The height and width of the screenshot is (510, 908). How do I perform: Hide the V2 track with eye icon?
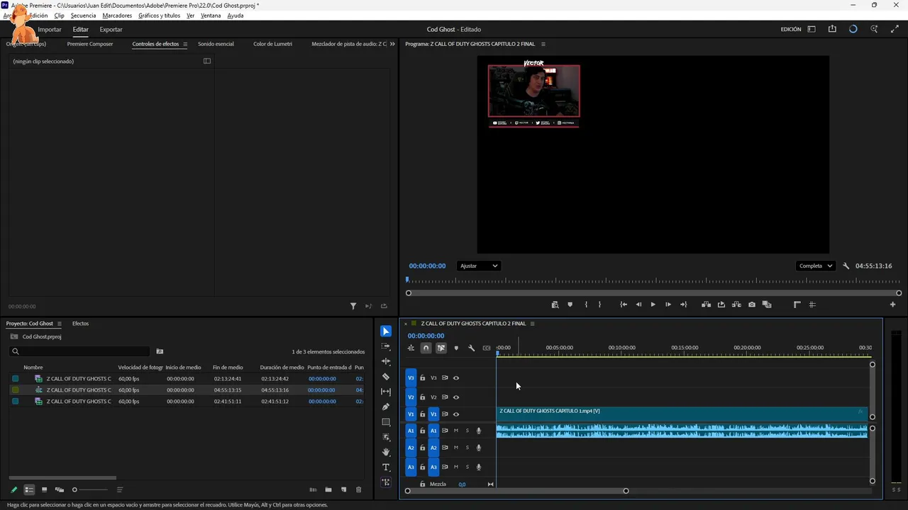pos(456,397)
